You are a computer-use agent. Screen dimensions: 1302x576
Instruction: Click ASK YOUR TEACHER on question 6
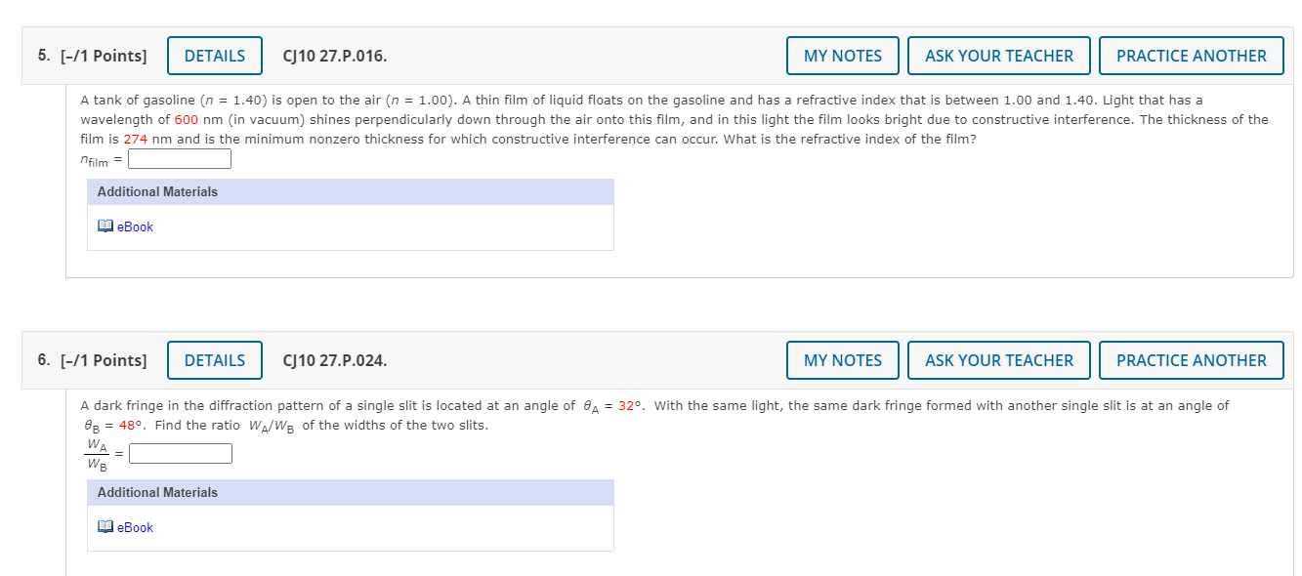(x=999, y=360)
